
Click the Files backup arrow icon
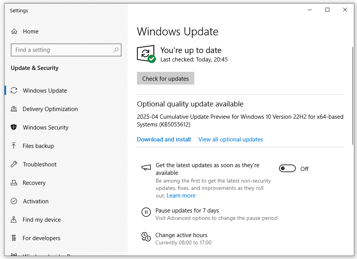click(x=14, y=146)
